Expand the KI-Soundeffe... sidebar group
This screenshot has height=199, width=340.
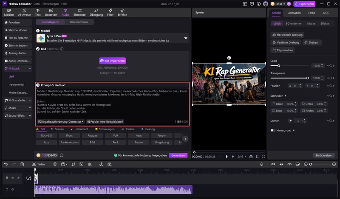pyautogui.click(x=30, y=100)
